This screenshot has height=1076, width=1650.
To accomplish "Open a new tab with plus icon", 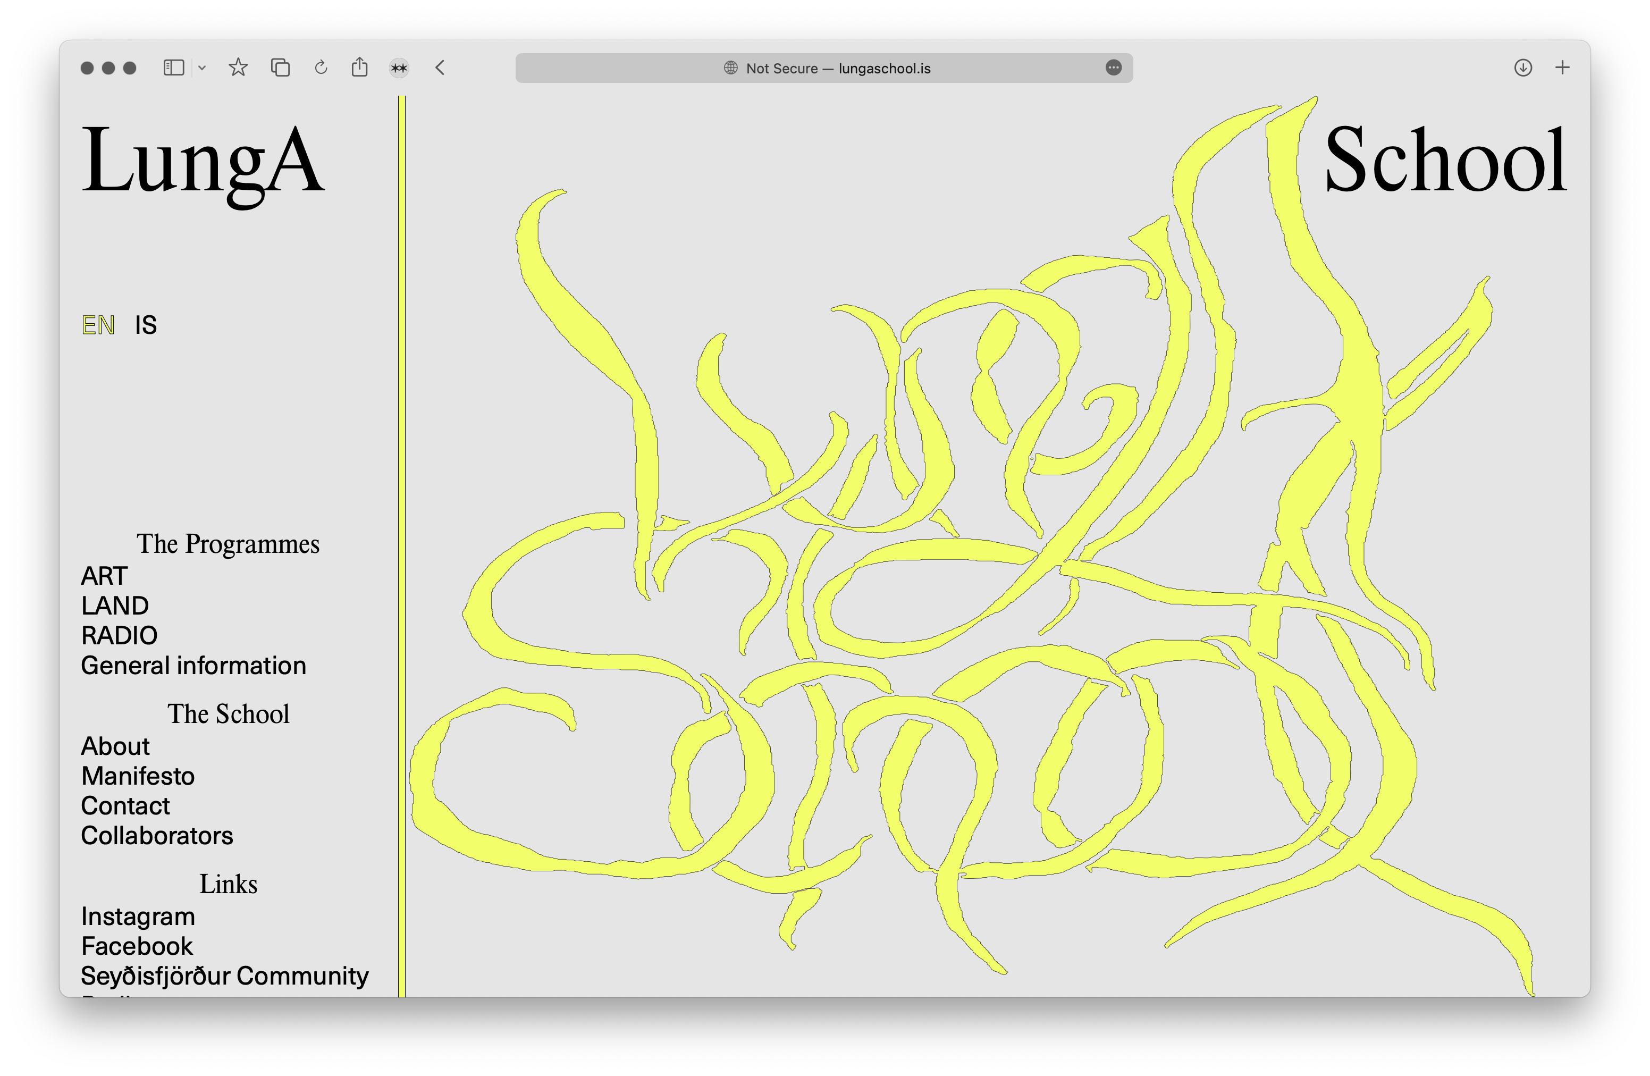I will click(1562, 68).
